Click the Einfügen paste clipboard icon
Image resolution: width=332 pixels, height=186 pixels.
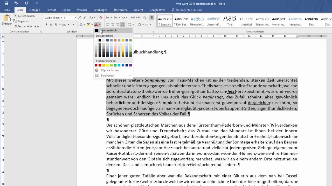tap(7, 18)
